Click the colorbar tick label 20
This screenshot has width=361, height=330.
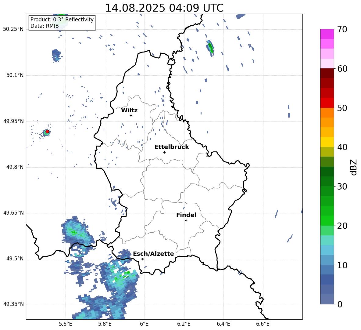click(x=342, y=226)
